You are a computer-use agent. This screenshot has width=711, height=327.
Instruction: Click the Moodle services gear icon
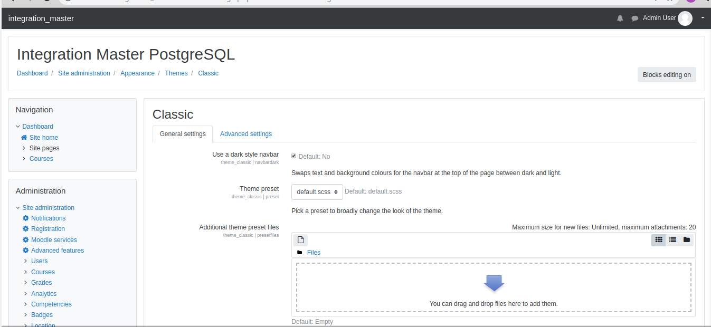click(x=25, y=240)
